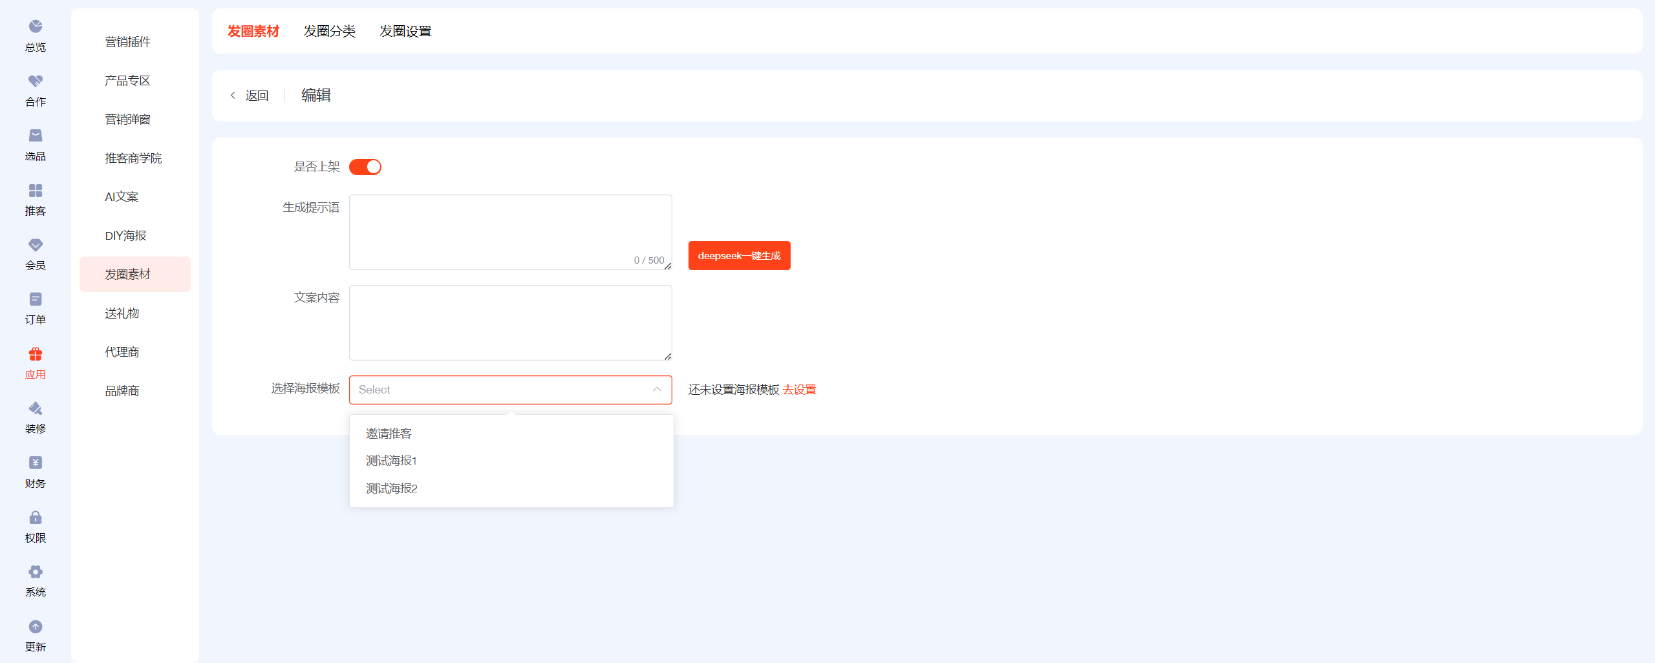This screenshot has height=663, width=1655.
Task: Open the 财务 finance yen icon
Action: point(36,463)
